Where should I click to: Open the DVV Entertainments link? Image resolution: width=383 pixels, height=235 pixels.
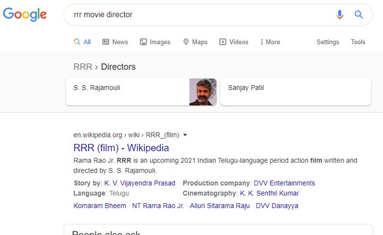(285, 183)
